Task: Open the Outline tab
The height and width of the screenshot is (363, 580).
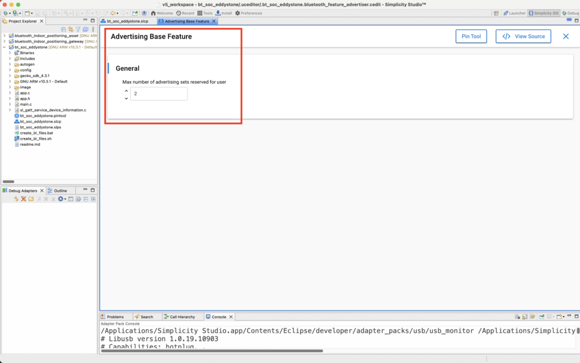Action: [60, 191]
